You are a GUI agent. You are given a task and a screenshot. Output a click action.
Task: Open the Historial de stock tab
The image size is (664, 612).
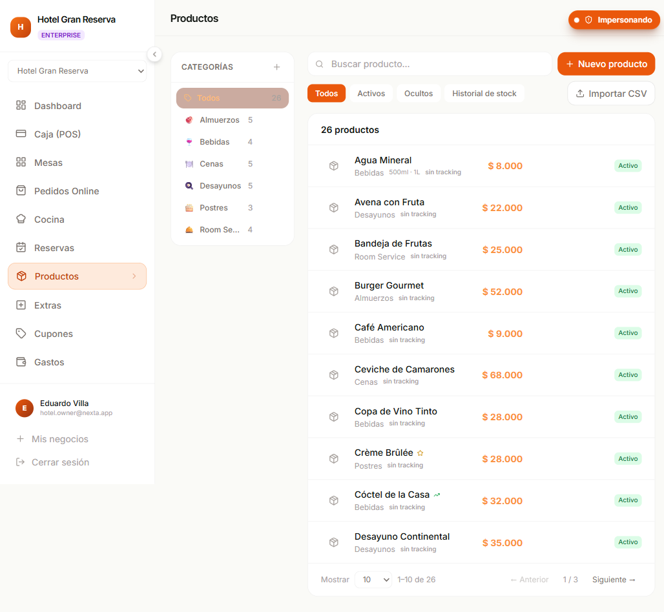coord(484,94)
